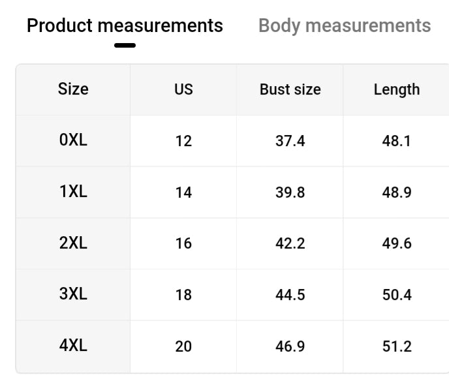Click bust size value 37.4
The width and height of the screenshot is (449, 379).
[290, 141]
